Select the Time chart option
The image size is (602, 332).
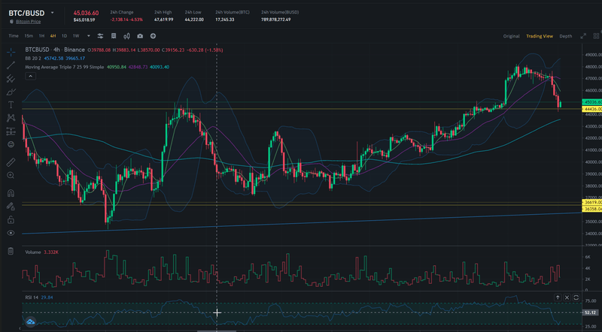(14, 36)
